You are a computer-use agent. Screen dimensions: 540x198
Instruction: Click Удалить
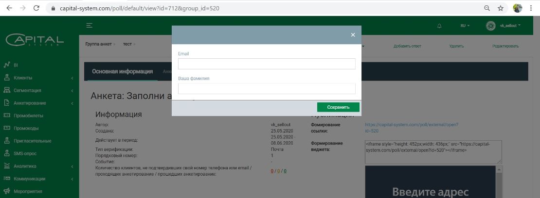tap(457, 46)
